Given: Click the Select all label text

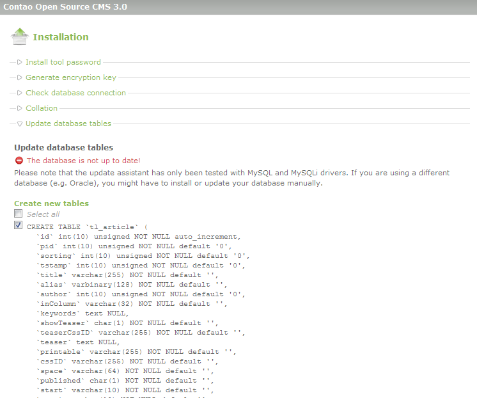Looking at the screenshot, I should pyautogui.click(x=43, y=214).
